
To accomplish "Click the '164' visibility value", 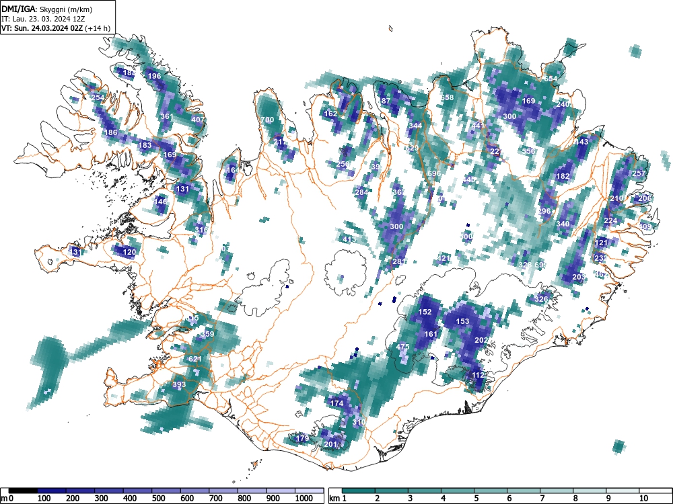I will point(232,170).
